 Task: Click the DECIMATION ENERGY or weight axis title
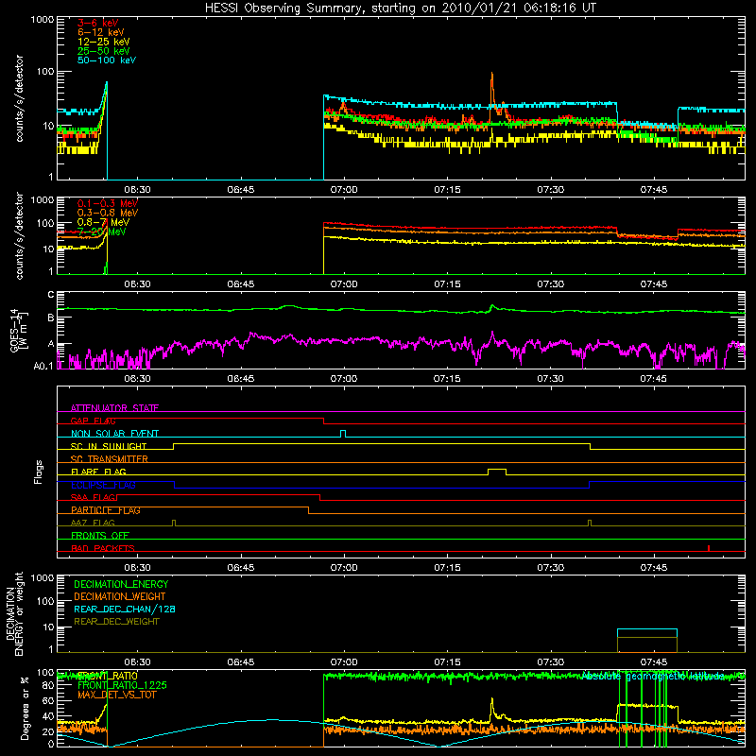(14, 613)
